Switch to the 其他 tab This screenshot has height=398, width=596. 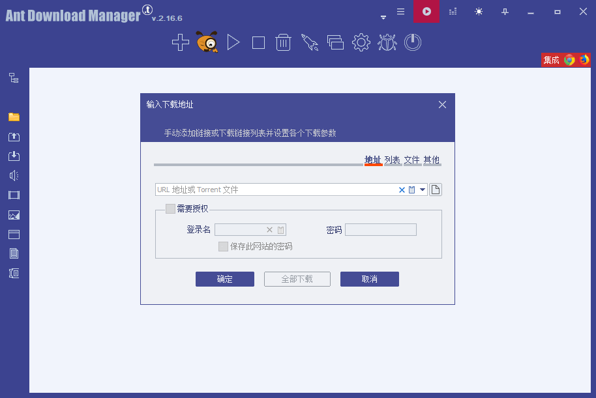[x=432, y=160]
